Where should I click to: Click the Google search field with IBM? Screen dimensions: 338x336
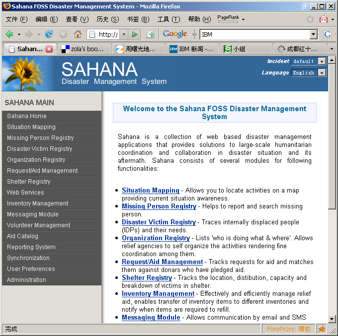[x=254, y=34]
